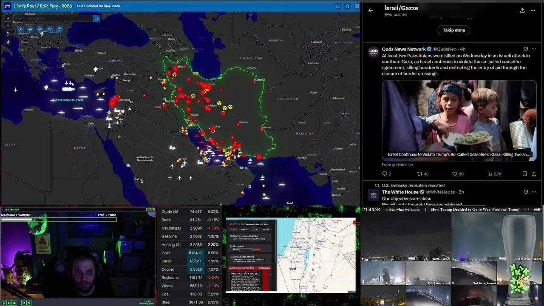Open Grok icon on White House post
Viewport: 544px width, 306px height.
click(x=526, y=192)
